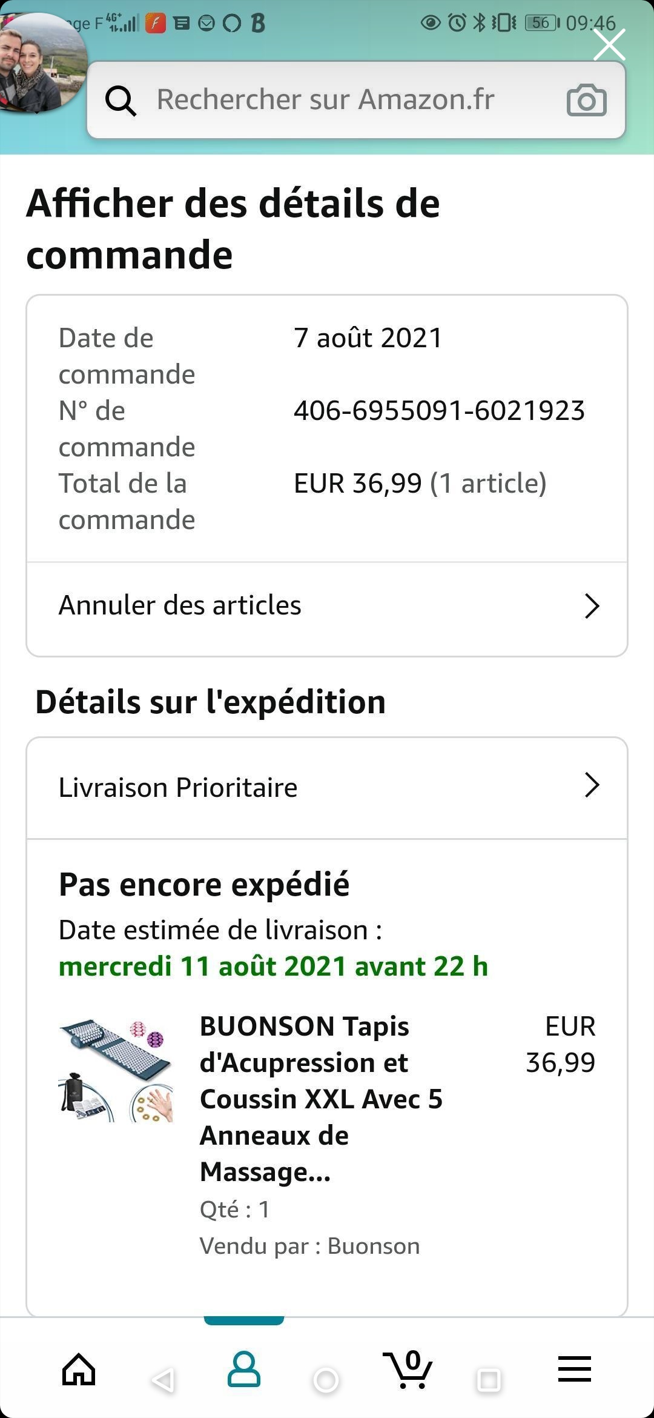Tap the search magnifier icon
Viewport: 654px width, 1418px height.
tap(121, 101)
